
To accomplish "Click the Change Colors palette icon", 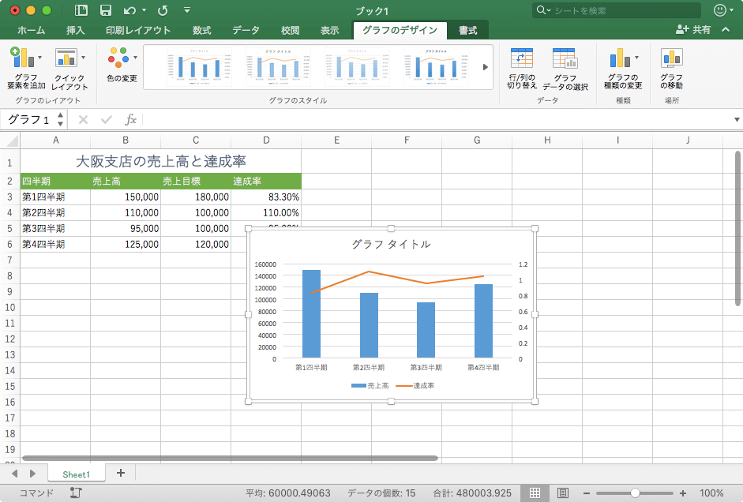I will point(118,58).
